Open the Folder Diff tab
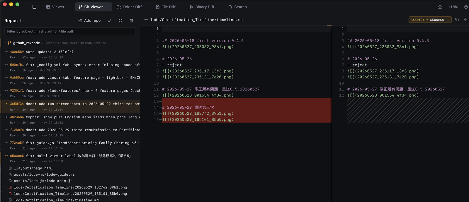Image resolution: width=469 pixels, height=202 pixels. pyautogui.click(x=129, y=7)
